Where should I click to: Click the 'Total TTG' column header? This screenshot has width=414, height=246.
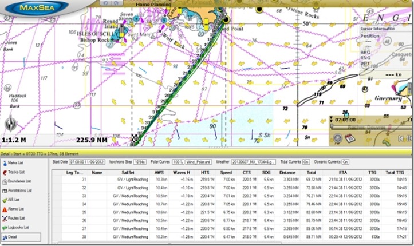click(395, 173)
